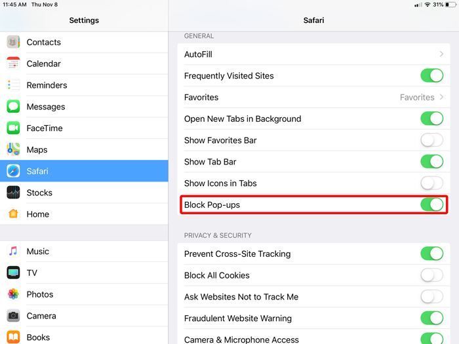Enable Show Favorites Bar switch
Viewport: 459px width, 344px height.
coord(431,140)
